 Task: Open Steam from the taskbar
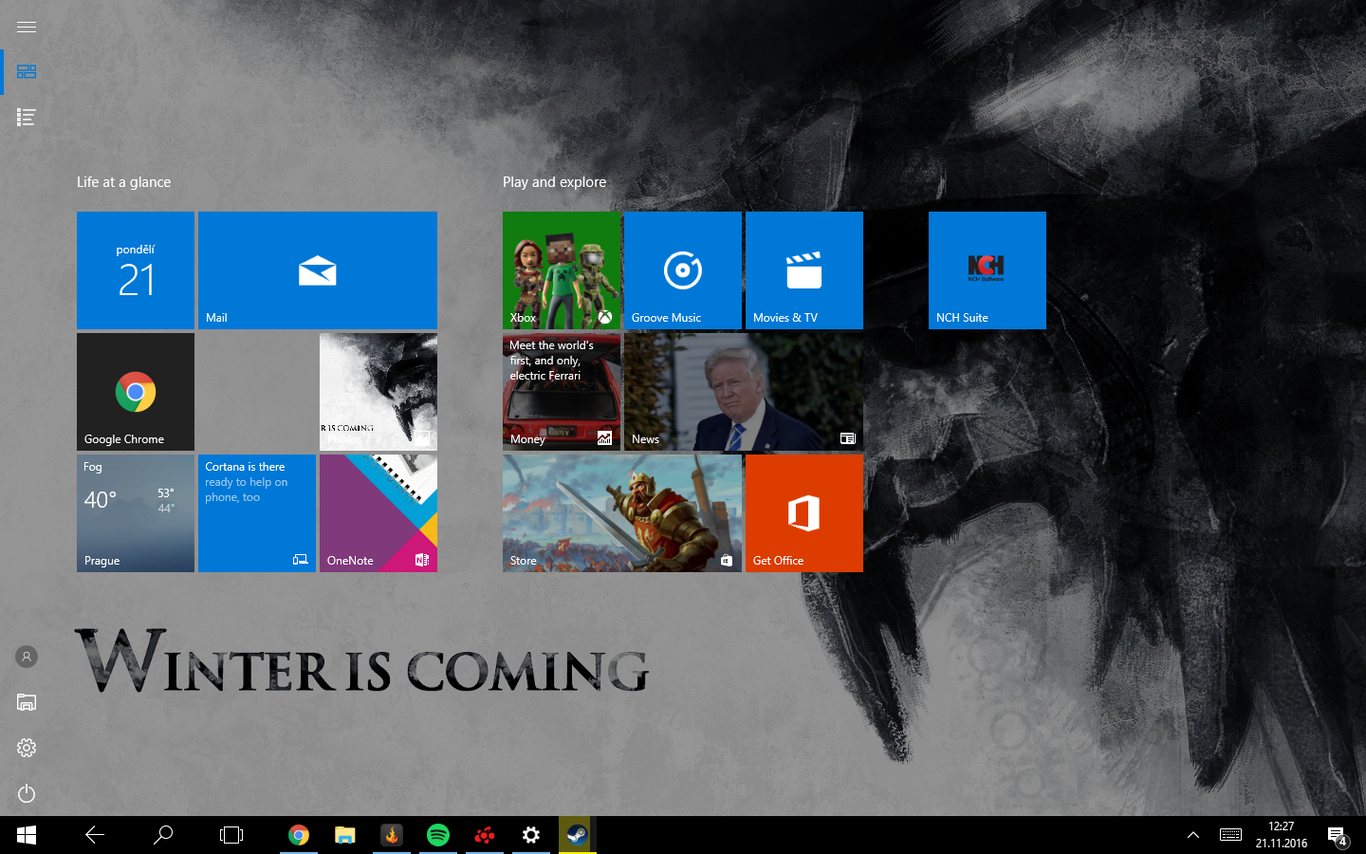576,835
